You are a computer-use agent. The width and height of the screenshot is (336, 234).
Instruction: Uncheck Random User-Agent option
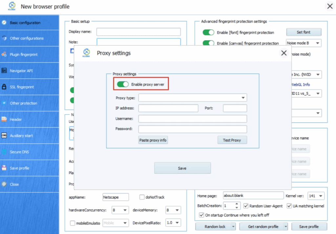[x=246, y=206]
